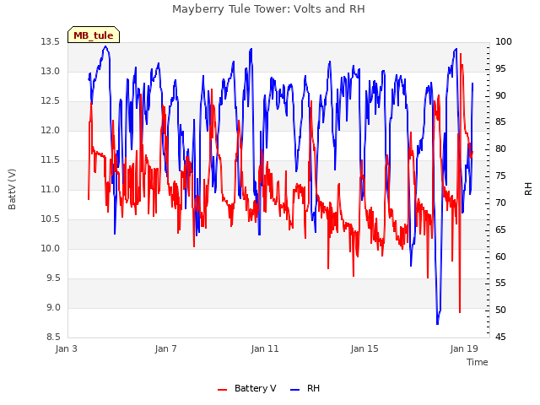This screenshot has height=405, width=540.
Task: Click the 100 right axis tick value
Action: [504, 42]
